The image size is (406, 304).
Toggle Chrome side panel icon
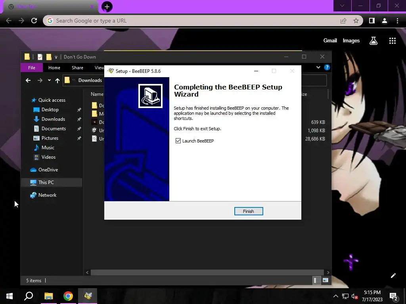[372, 21]
